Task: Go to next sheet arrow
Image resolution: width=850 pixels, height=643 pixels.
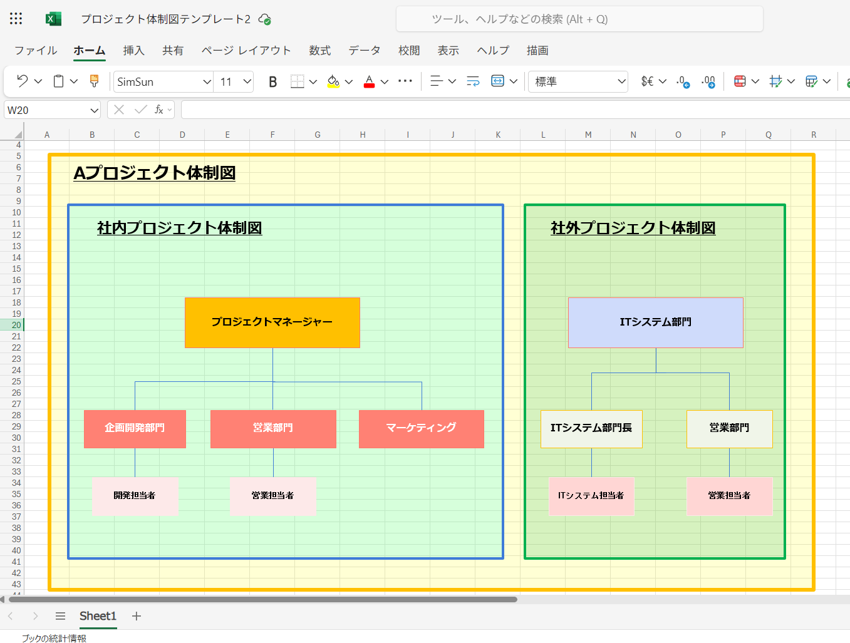Action: click(x=35, y=616)
